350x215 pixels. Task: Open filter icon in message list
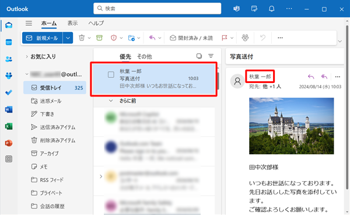pos(211,56)
